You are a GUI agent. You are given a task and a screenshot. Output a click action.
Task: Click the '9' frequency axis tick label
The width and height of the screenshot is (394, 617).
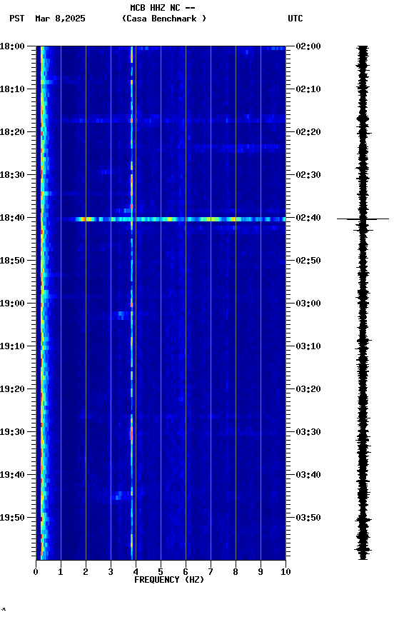261,572
